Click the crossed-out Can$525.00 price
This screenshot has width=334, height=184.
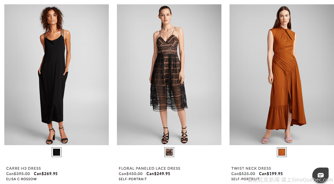(243, 174)
